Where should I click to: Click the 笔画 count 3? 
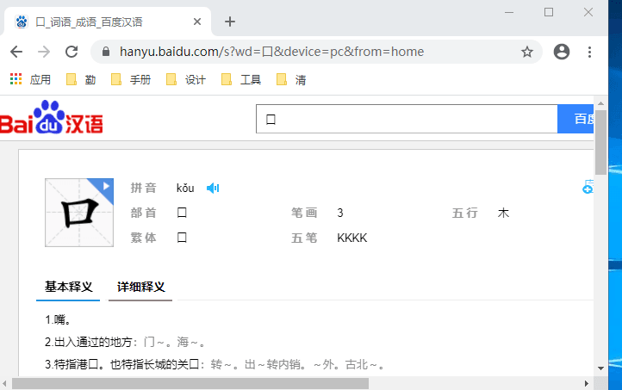[x=340, y=213]
